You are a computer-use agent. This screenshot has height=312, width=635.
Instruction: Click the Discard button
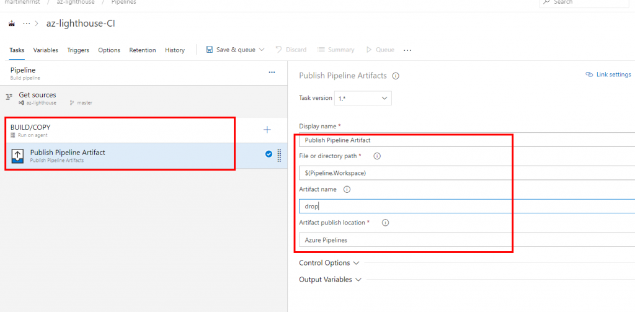click(291, 50)
